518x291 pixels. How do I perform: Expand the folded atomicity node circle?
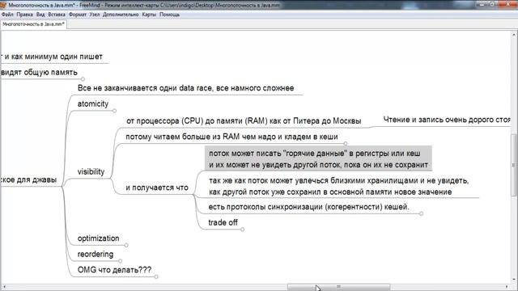[114, 111]
